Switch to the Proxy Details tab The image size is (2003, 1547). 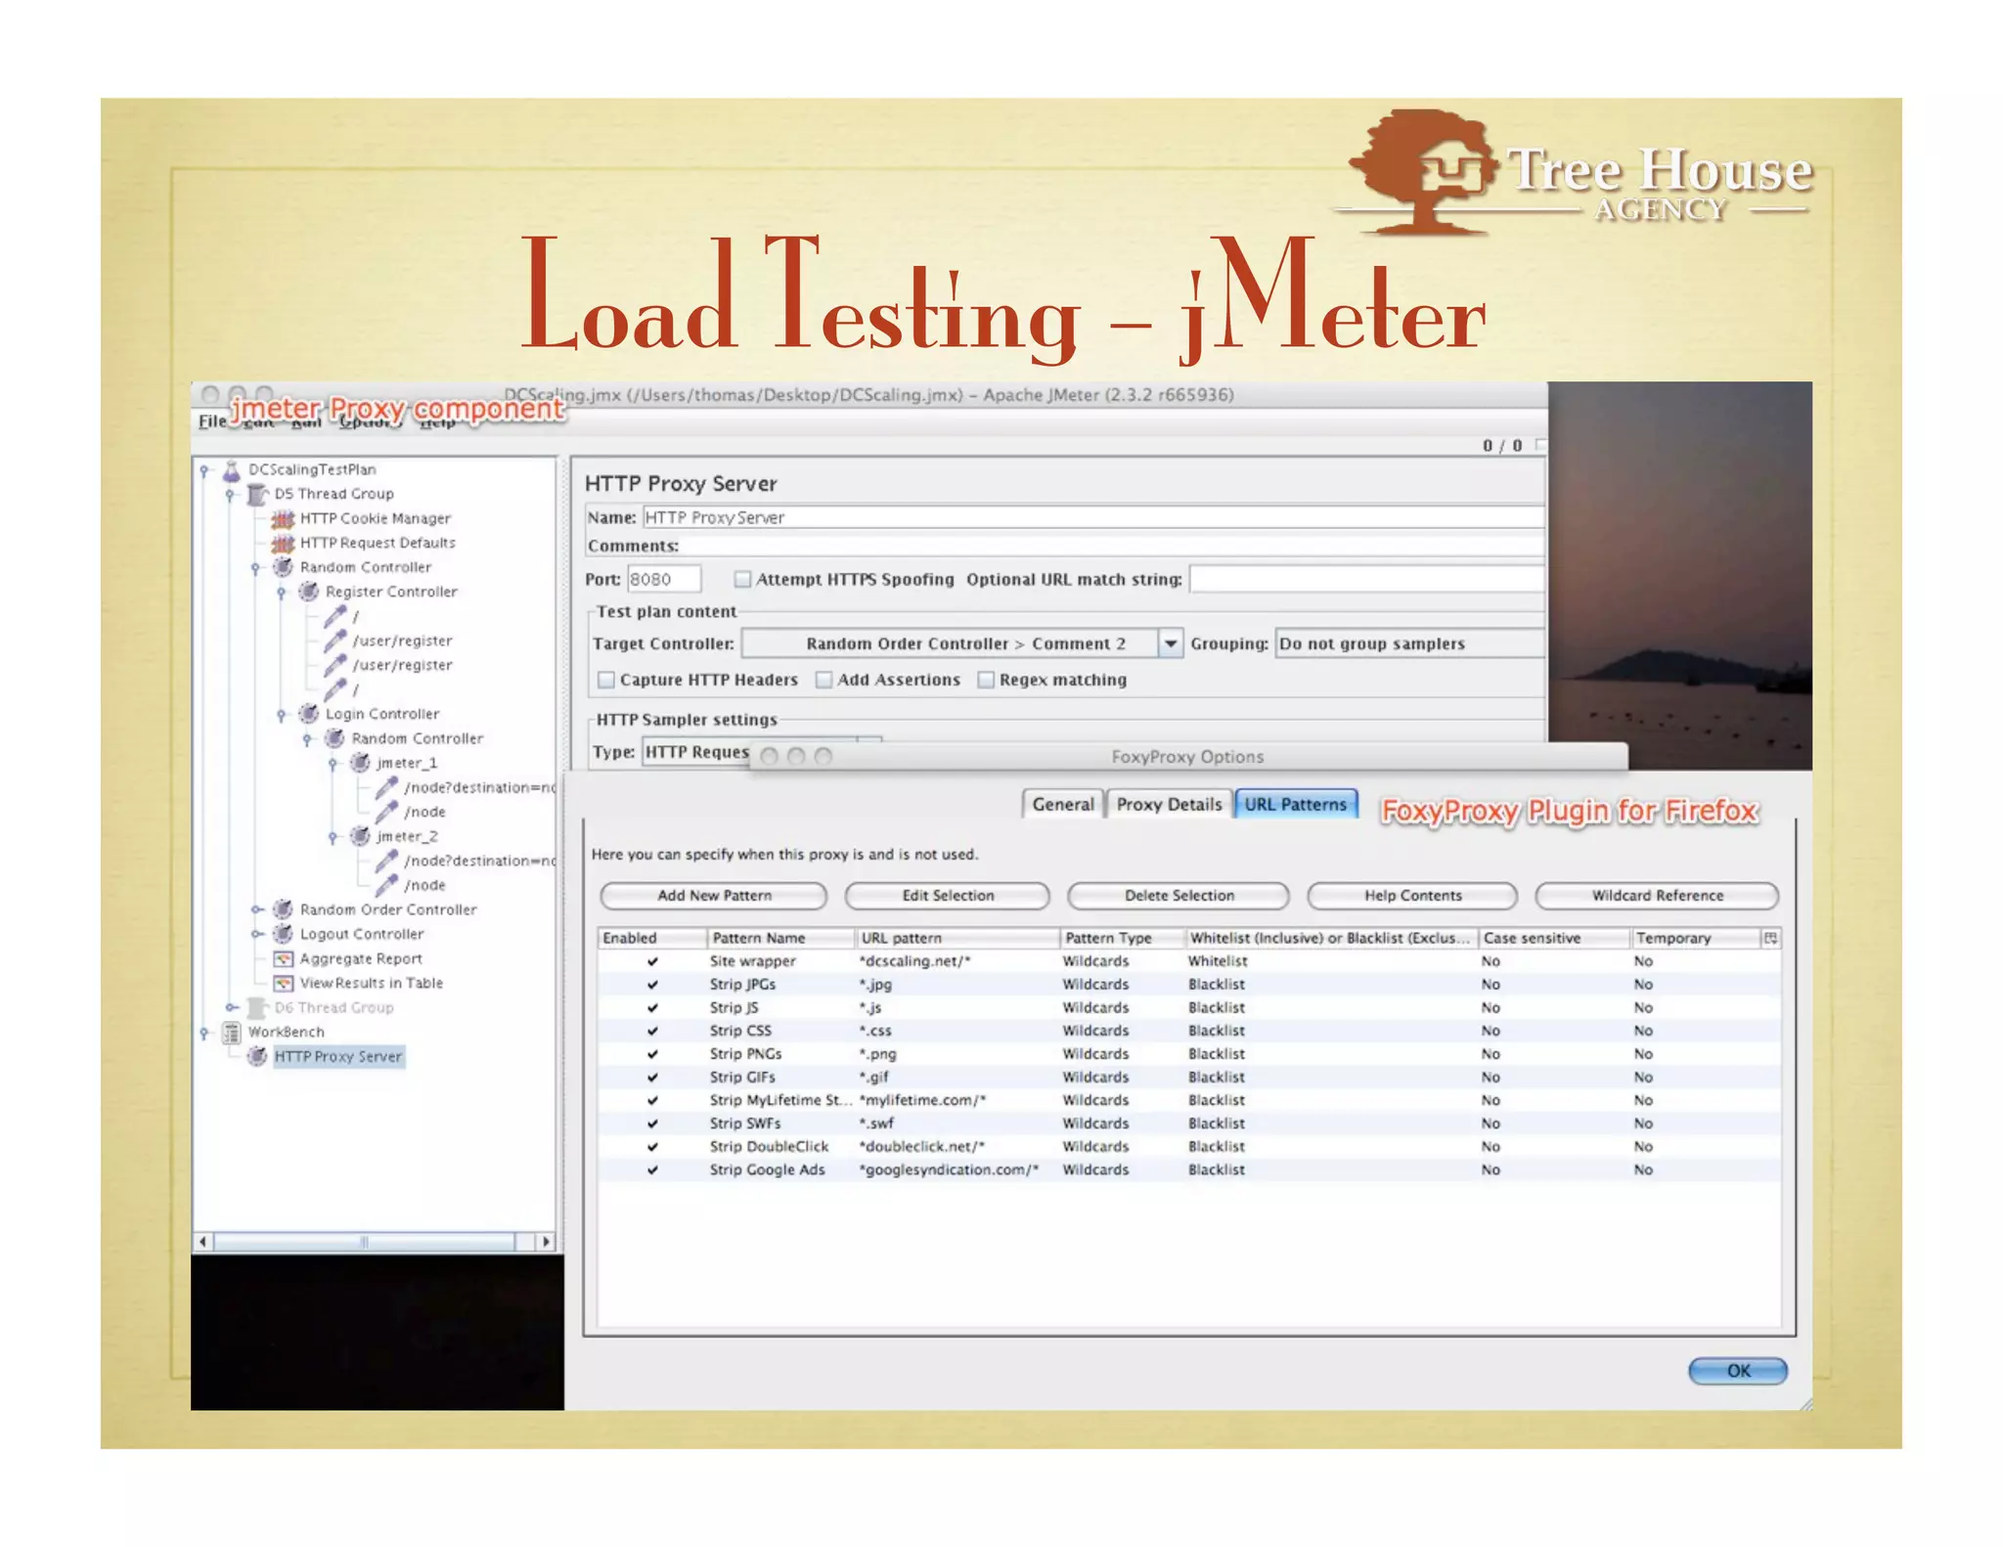pos(1169,804)
